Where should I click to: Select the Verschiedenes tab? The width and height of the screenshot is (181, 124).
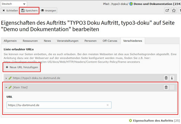(133, 41)
